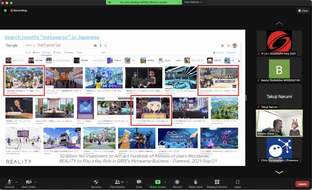Click microphone voice search icon in Google bar

coord(101,45)
